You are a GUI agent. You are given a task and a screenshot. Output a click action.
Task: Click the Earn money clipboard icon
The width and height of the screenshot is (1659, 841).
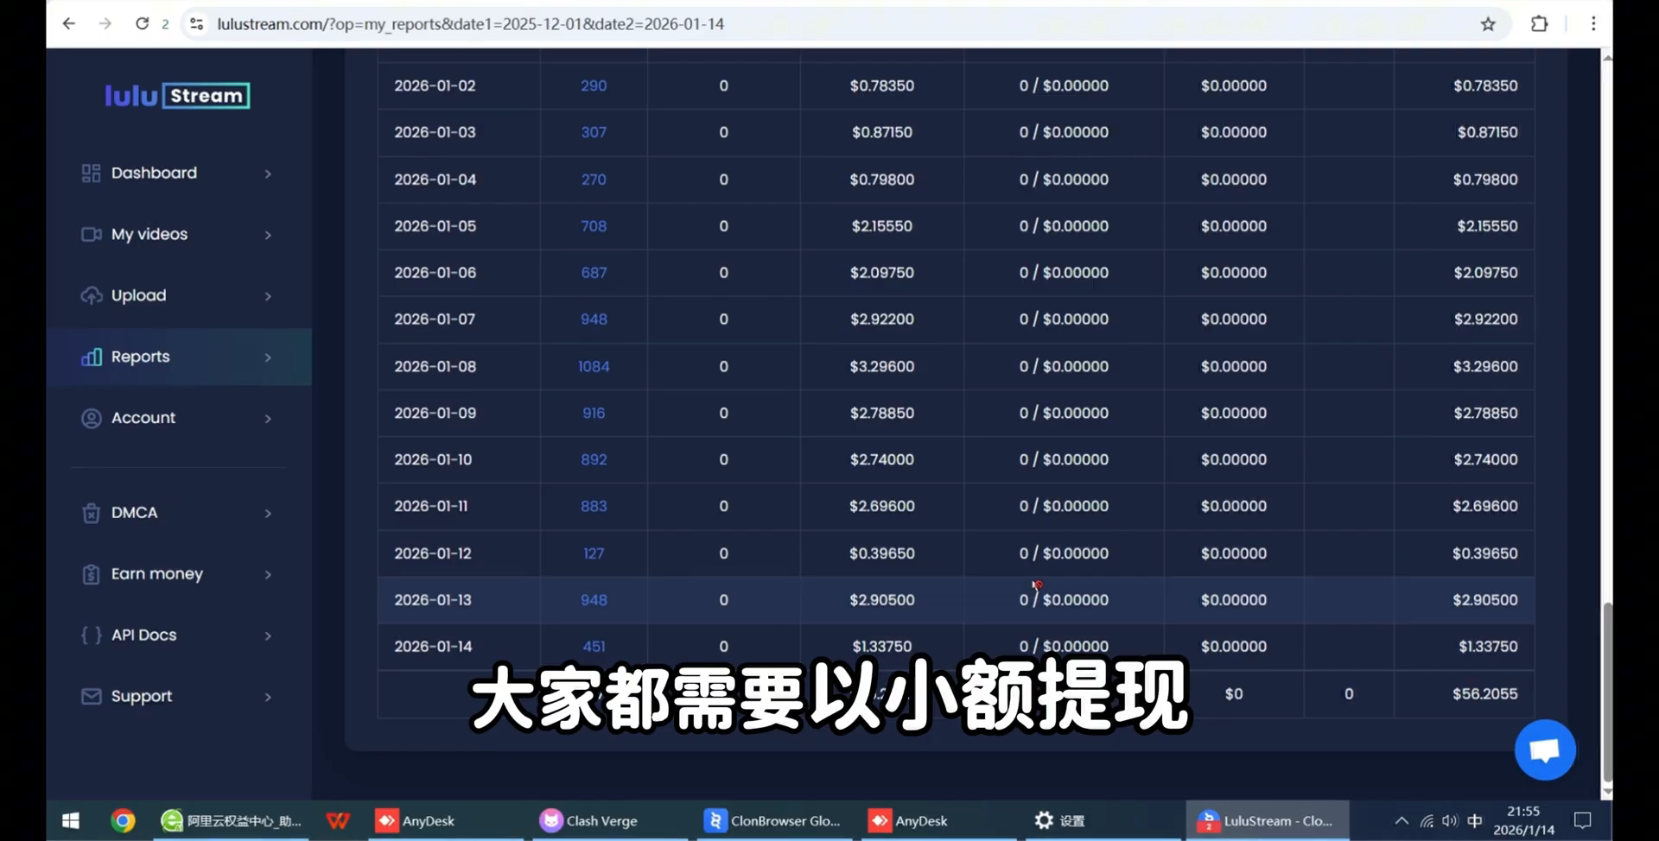coord(91,574)
